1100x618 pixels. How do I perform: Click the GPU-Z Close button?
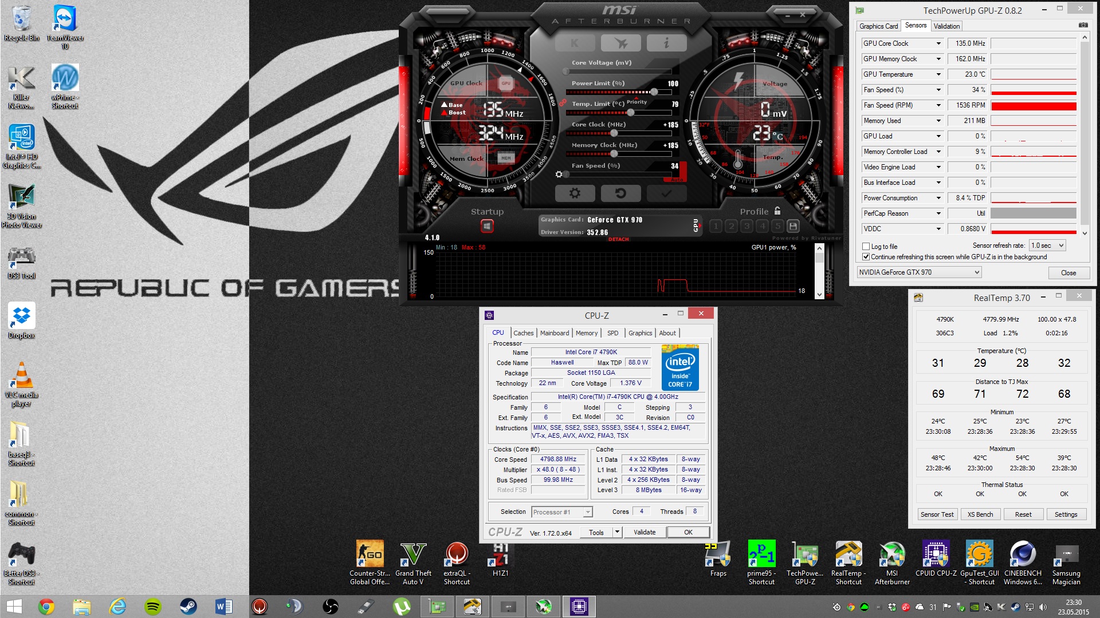[1068, 273]
